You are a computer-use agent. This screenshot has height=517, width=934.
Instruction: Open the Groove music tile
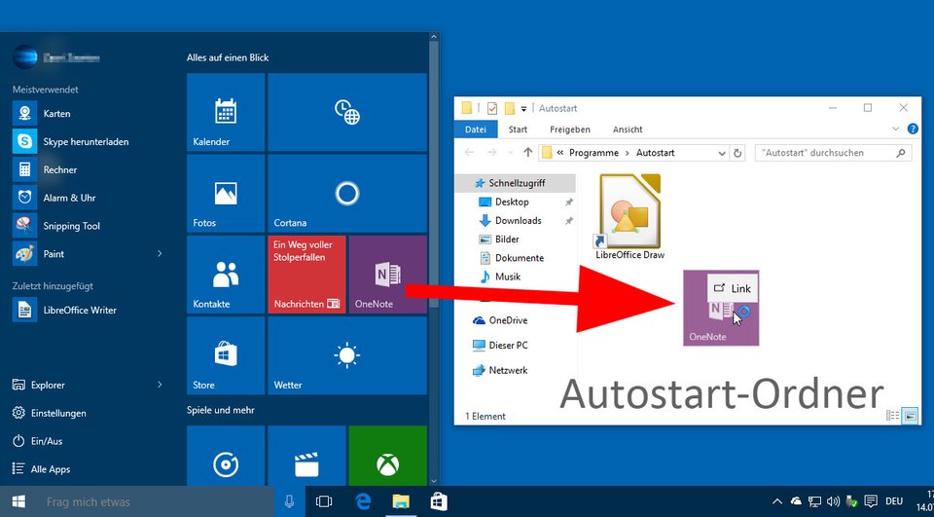click(226, 456)
